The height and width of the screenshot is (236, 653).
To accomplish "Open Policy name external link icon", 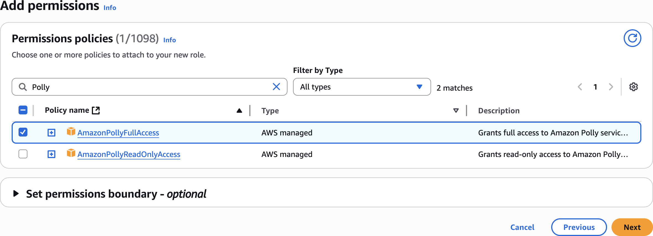I will (x=96, y=110).
